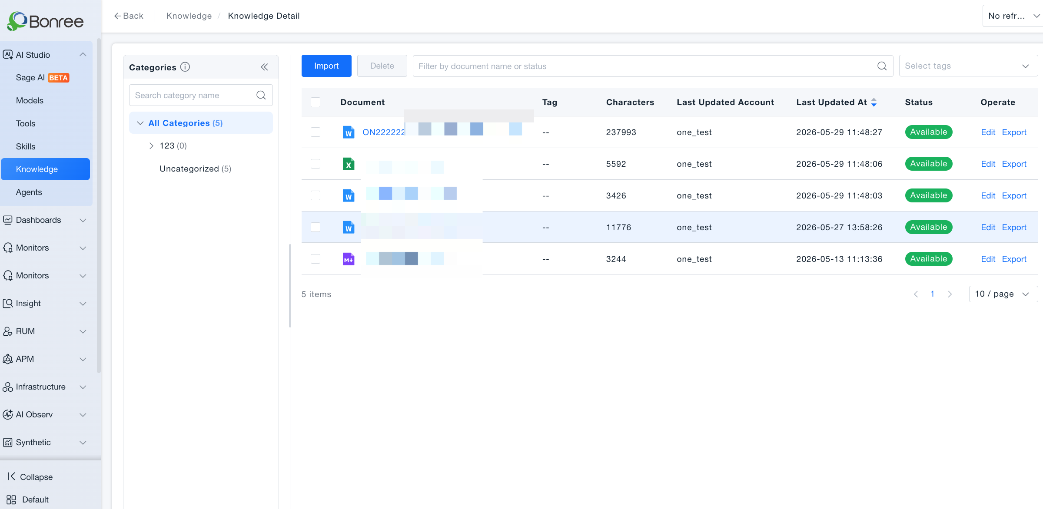Open the 10 / page size dropdown
The width and height of the screenshot is (1043, 509).
pyautogui.click(x=1003, y=294)
